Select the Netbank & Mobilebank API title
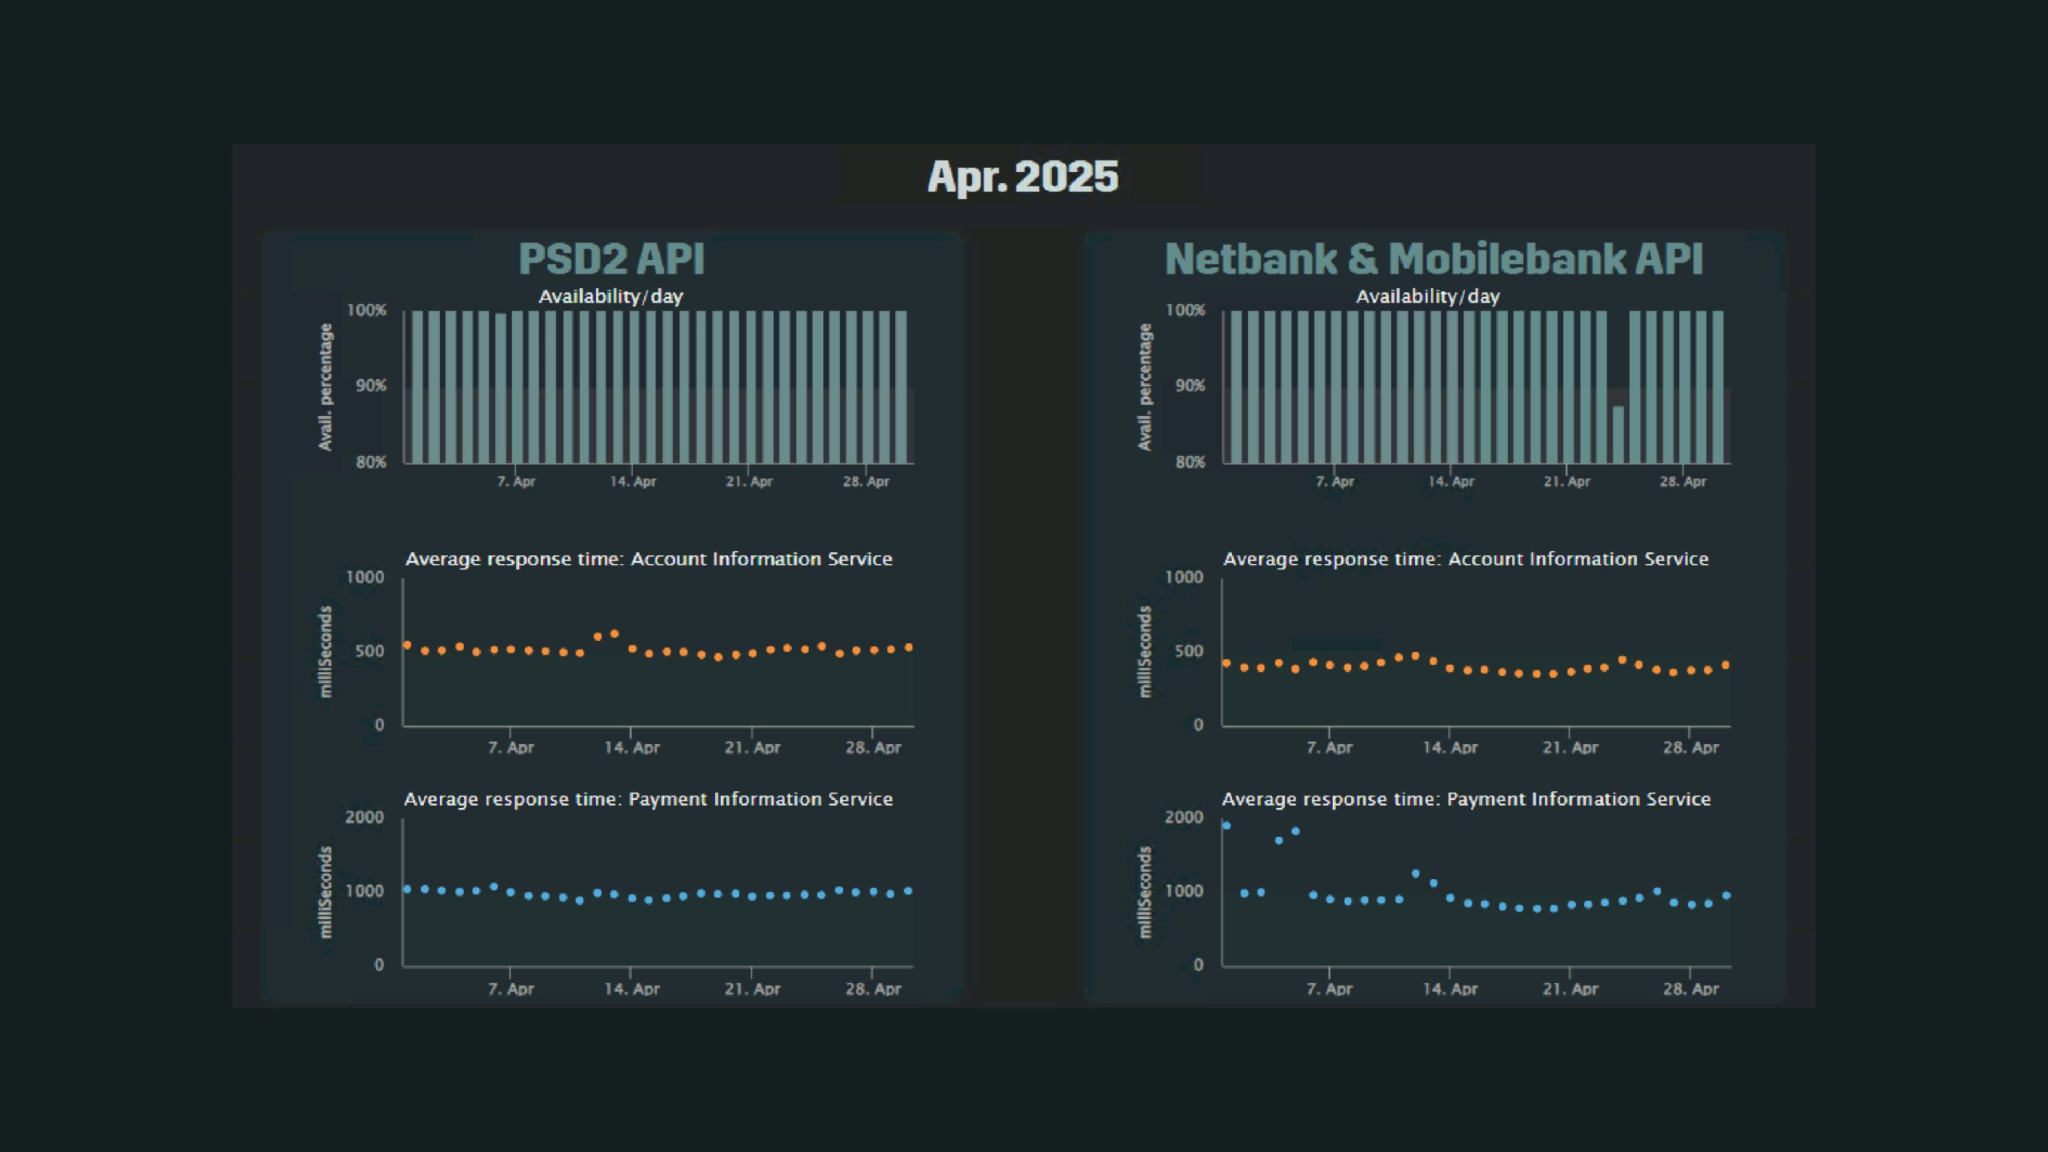 click(1434, 259)
